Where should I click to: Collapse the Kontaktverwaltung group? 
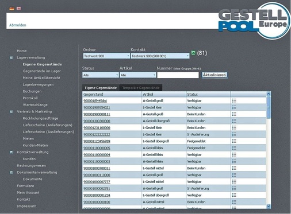(12, 152)
